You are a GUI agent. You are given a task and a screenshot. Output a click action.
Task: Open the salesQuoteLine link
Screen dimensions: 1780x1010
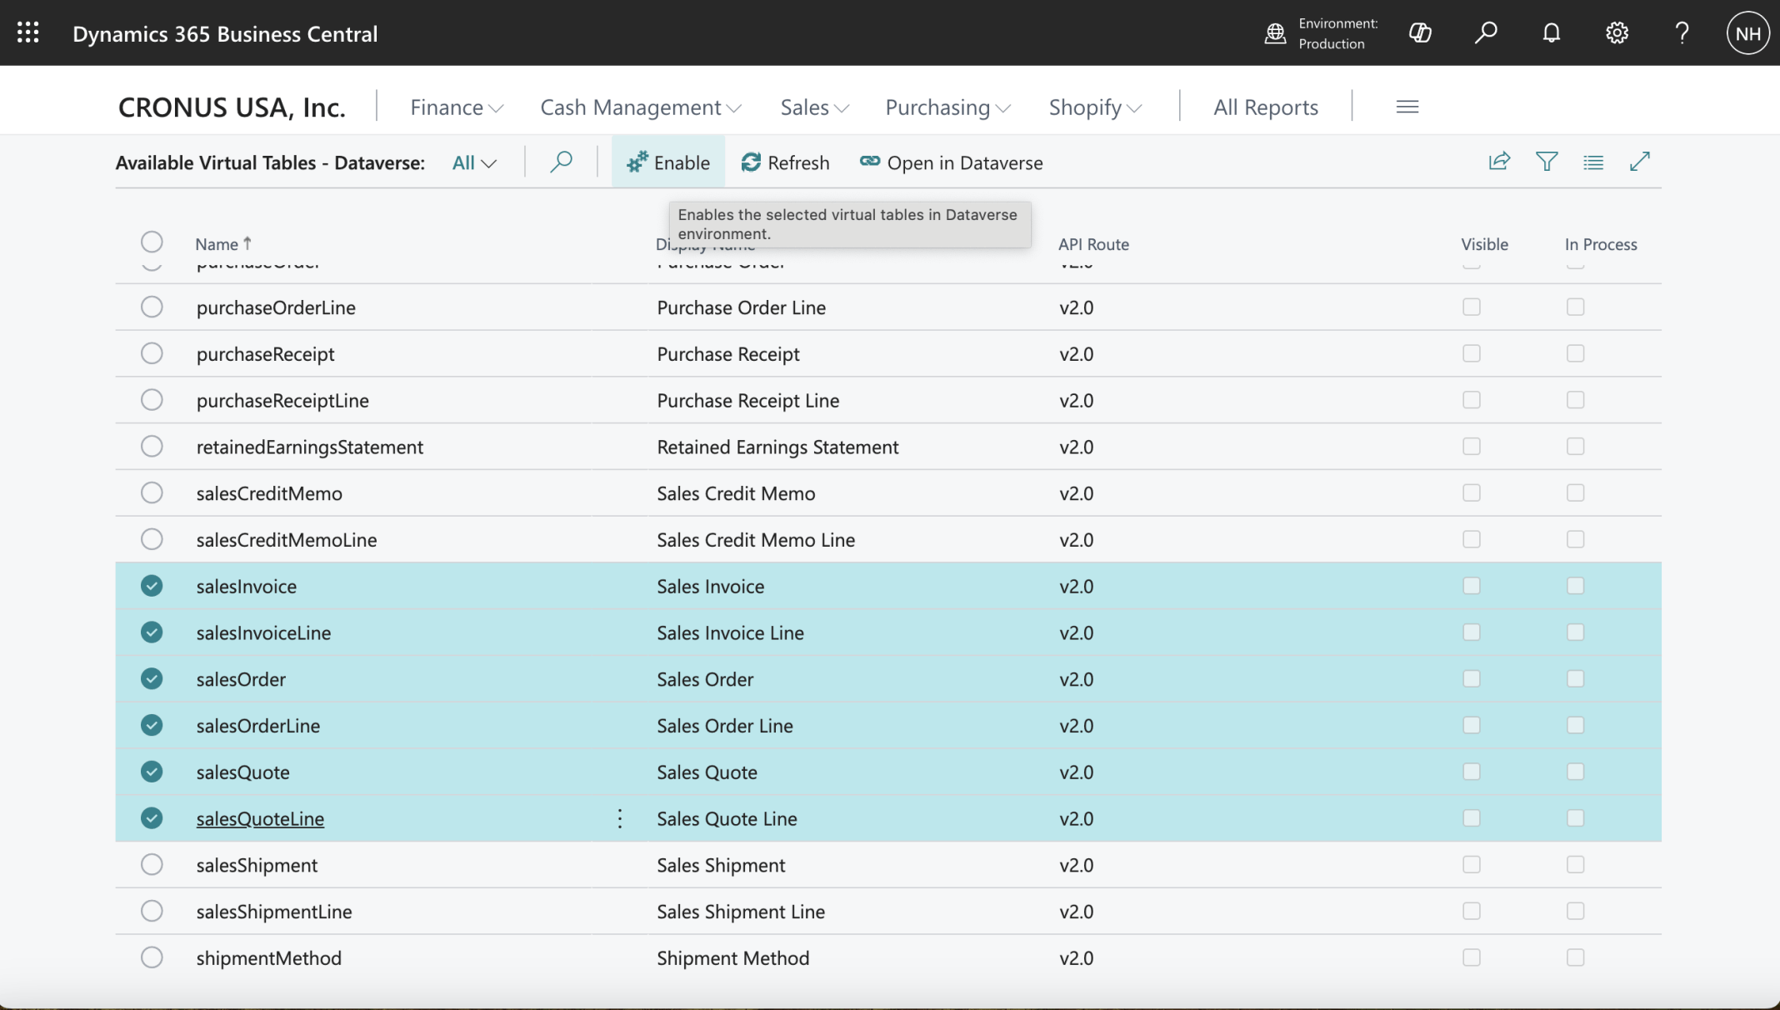pyautogui.click(x=260, y=819)
